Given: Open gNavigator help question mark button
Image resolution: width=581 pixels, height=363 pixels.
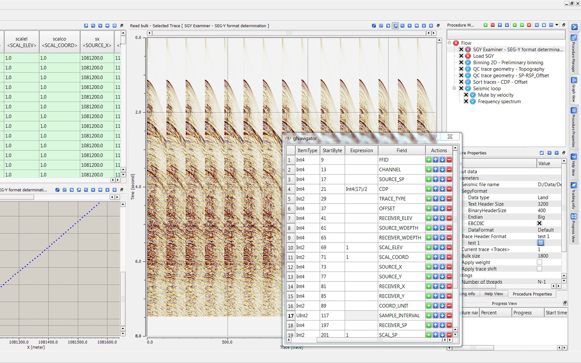Looking at the screenshot, I should click(x=435, y=136).
